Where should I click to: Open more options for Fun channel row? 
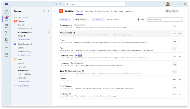pos(180,49)
